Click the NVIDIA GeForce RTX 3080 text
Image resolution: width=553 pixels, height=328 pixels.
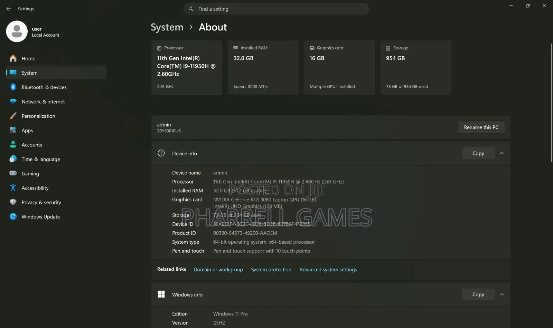pos(264,200)
